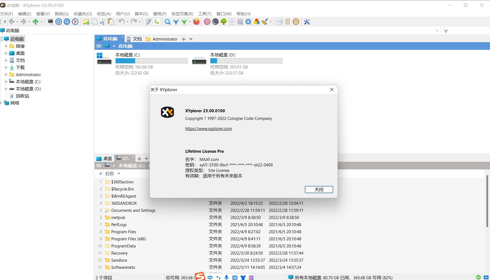The height and width of the screenshot is (280, 490).
Task: Open the 编辑(E) menu
Action: [x=24, y=14]
